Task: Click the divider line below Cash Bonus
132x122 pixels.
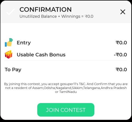Action: coord(66,60)
